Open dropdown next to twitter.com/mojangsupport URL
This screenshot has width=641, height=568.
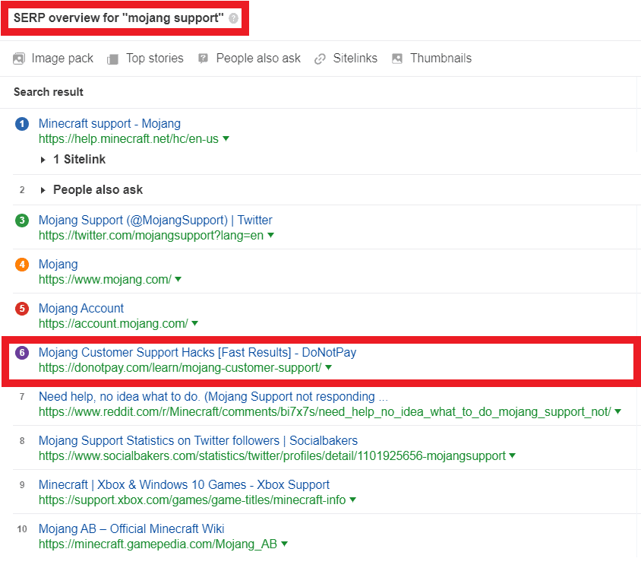[x=270, y=235]
